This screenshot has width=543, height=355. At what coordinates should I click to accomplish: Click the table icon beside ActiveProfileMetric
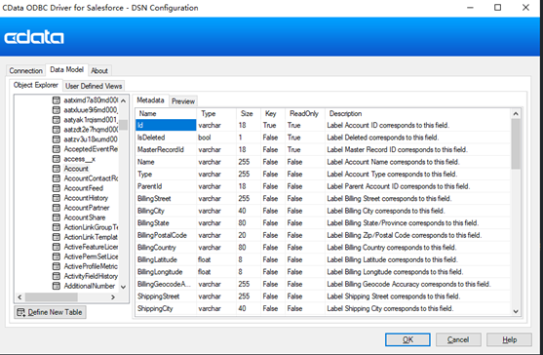click(57, 266)
